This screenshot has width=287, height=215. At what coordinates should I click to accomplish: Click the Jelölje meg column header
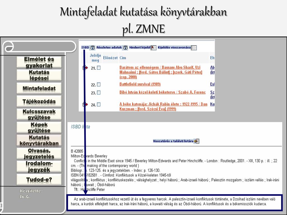[95, 58]
